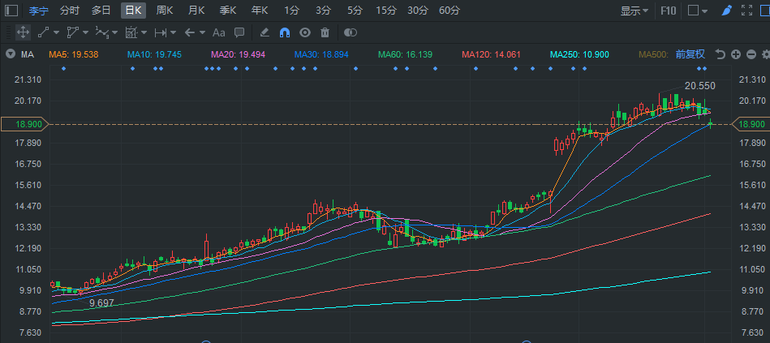Screen dimensions: 770x343
Task: Grab the drawing toolbar dotted handle
Action: (6, 33)
